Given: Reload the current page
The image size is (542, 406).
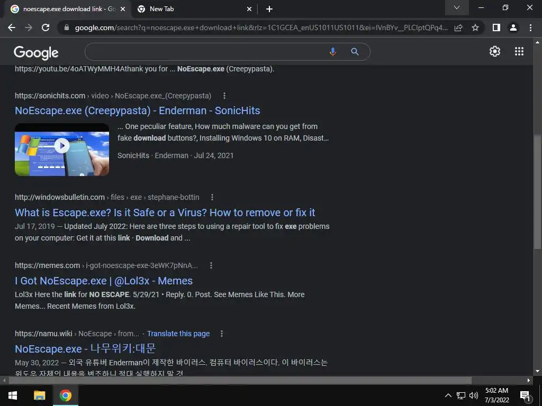Looking at the screenshot, I should tap(46, 27).
